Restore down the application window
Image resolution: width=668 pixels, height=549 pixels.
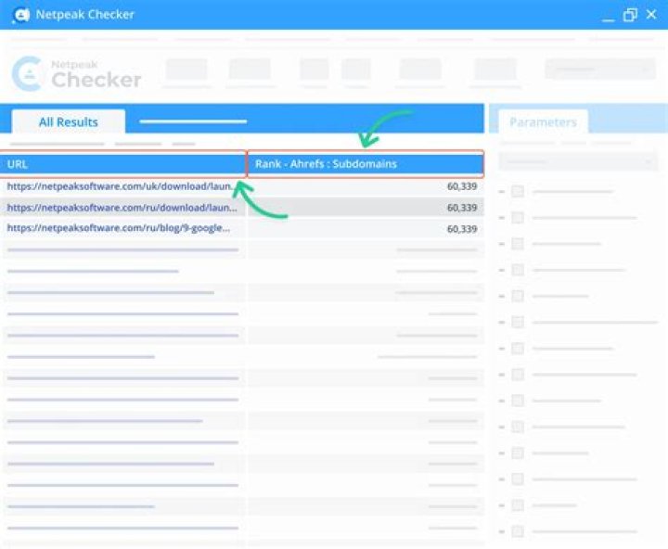[x=630, y=15]
